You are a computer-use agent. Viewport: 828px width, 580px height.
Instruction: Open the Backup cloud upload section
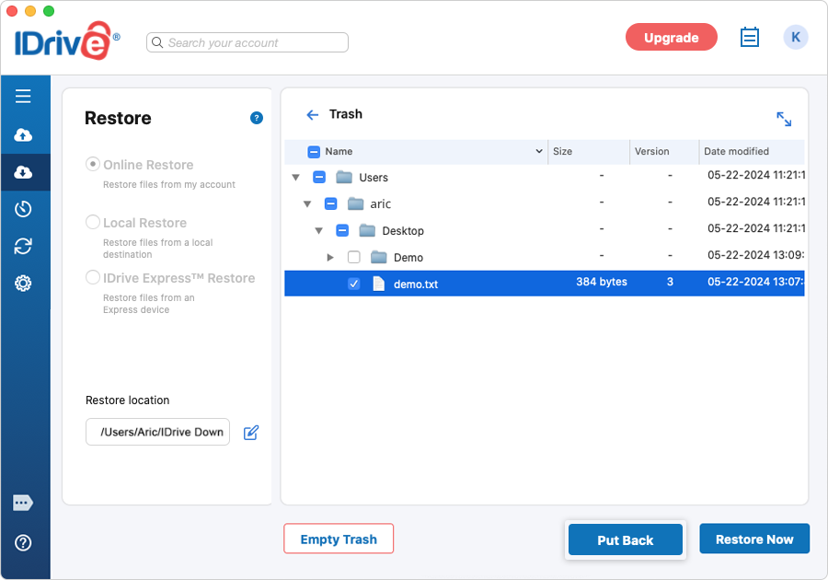pyautogui.click(x=23, y=135)
